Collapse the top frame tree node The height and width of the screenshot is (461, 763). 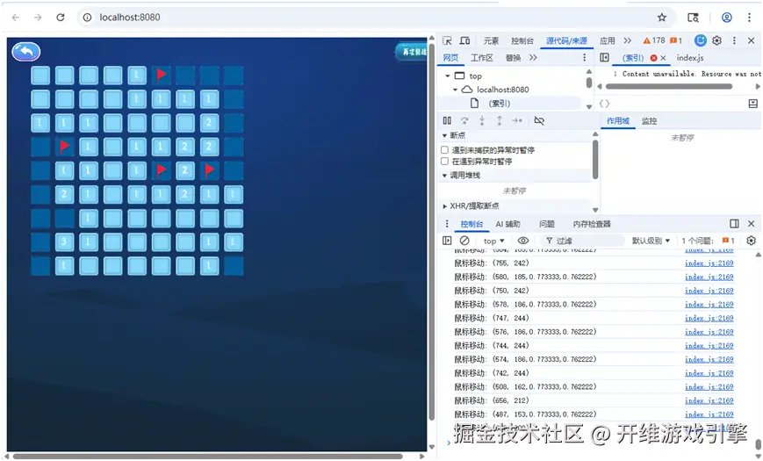447,76
